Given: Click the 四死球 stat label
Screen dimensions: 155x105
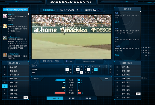Looking at the screenshot, I should click(71, 83).
